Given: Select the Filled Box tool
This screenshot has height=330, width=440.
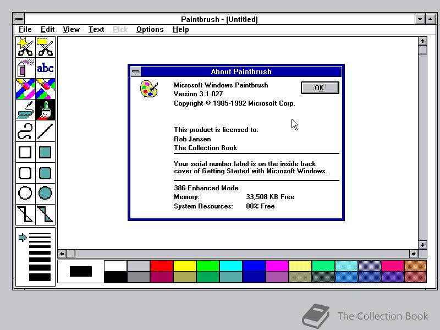Looking at the screenshot, I should [x=46, y=152].
